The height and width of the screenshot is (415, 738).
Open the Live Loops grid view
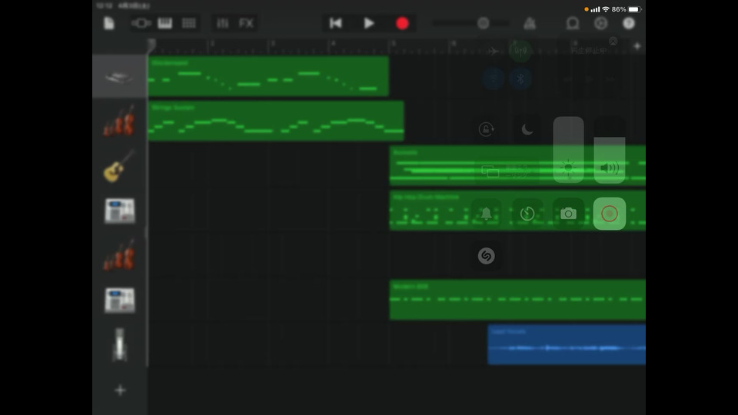tap(189, 23)
